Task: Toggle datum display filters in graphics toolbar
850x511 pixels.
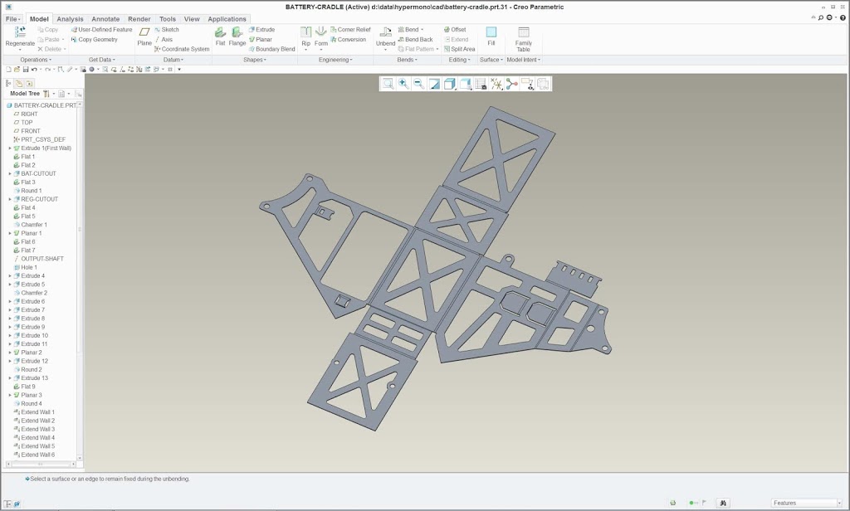Action: tap(496, 84)
